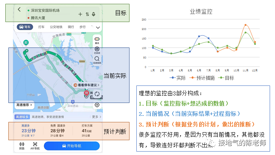Switch to the 骑行 tab
This screenshot has width=275, height=155.
(x=71, y=27)
